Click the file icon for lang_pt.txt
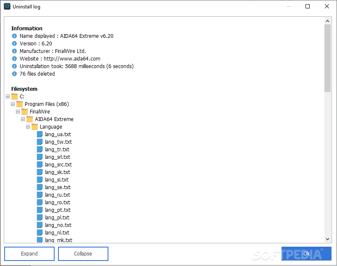337x266 pixels. (40, 210)
